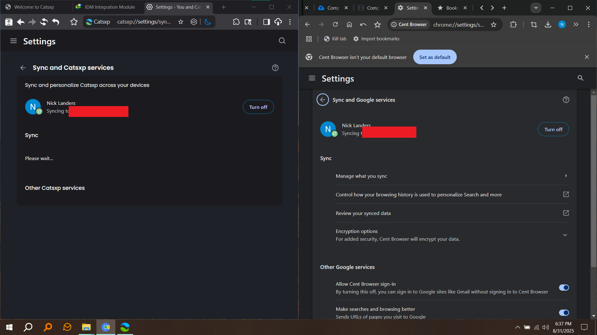Click the Catsxp home upload icon at toolbar start
597x335 pixels.
click(9, 22)
